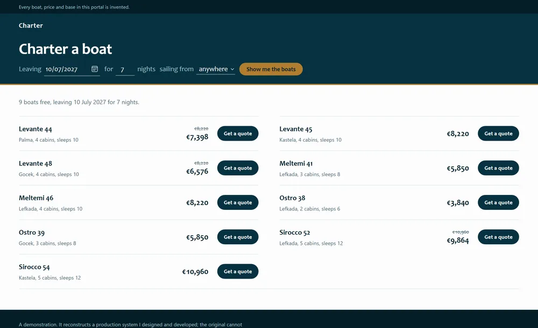This screenshot has width=538, height=328.
Task: Click 'Gocek, 4 cabins, sleeps 10' details
Action: click(49, 174)
